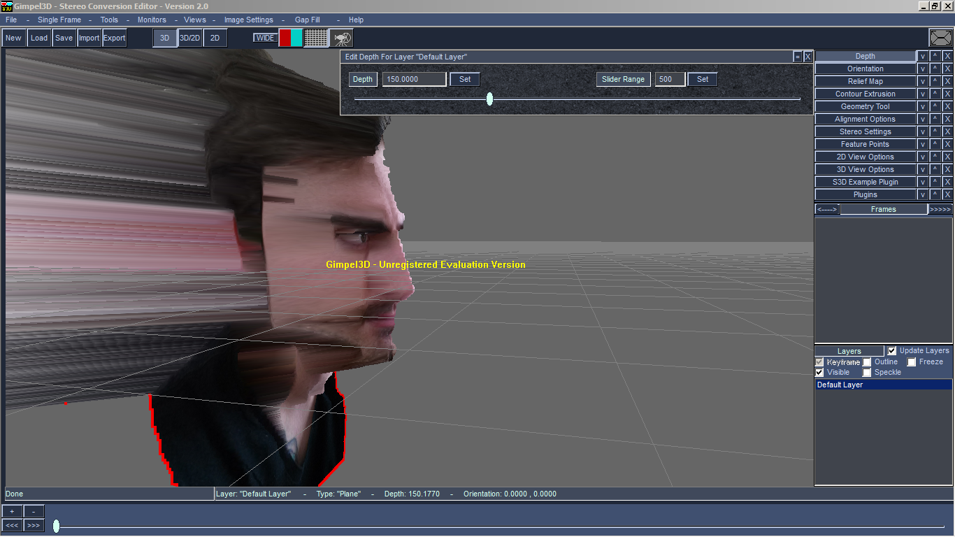Click the Slider Range input field
The height and width of the screenshot is (537, 955).
670,80
